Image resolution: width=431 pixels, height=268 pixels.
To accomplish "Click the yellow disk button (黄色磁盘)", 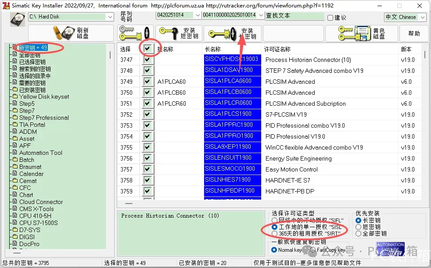I will [x=362, y=33].
